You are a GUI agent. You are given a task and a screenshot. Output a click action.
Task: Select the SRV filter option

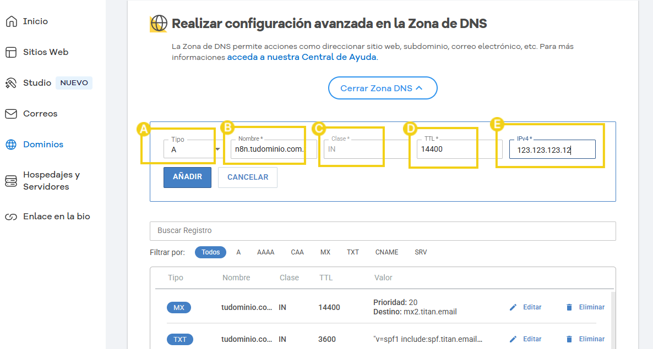click(421, 252)
